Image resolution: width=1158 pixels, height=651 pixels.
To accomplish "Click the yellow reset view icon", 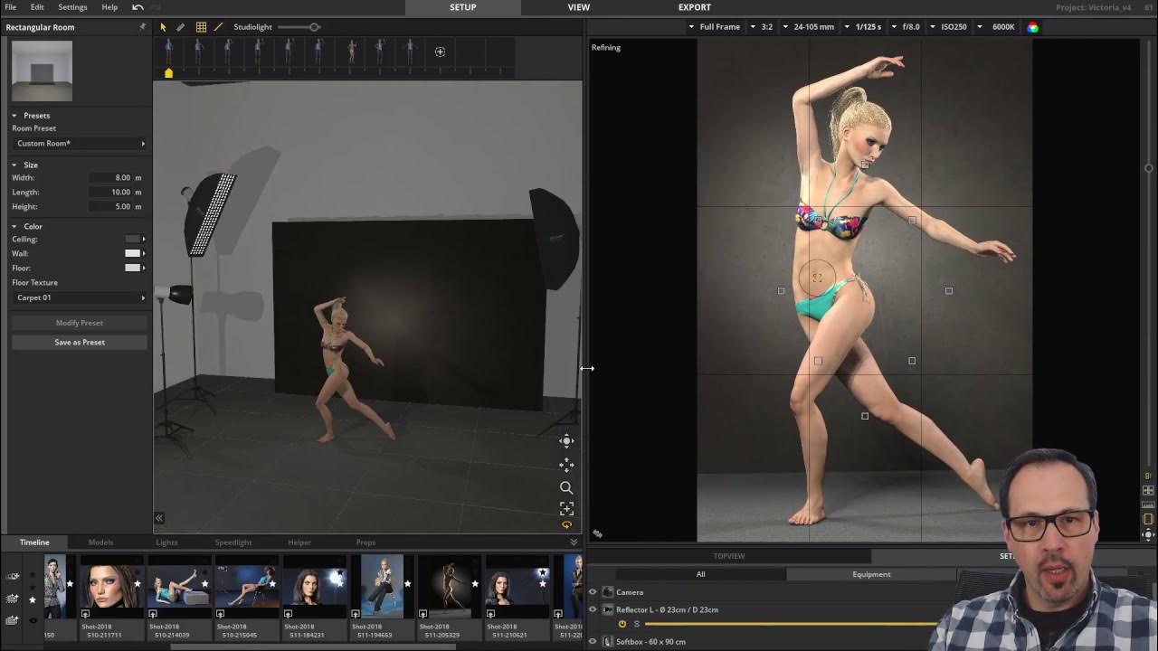I will pos(566,525).
